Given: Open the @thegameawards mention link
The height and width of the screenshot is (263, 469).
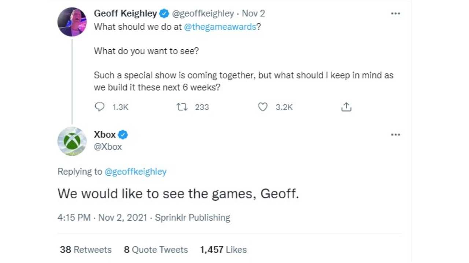Looking at the screenshot, I should click(220, 27).
